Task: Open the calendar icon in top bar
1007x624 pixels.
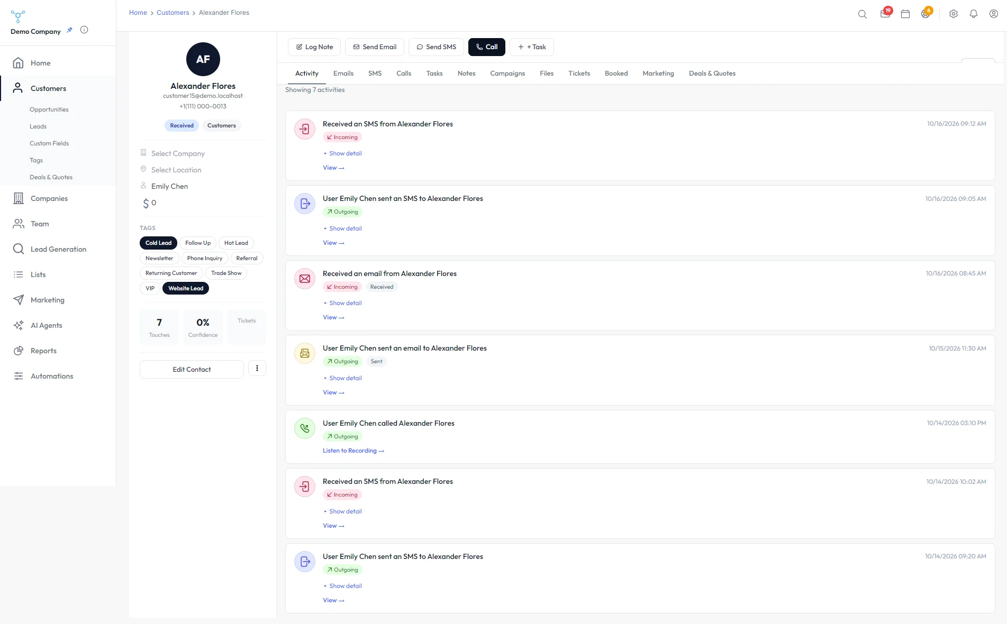Action: [x=905, y=14]
